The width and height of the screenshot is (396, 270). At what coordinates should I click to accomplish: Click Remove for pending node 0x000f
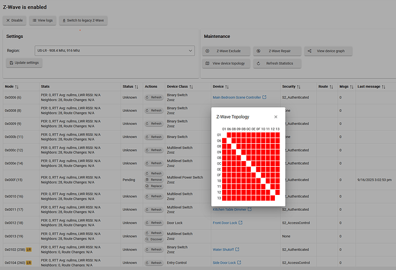click(153, 179)
